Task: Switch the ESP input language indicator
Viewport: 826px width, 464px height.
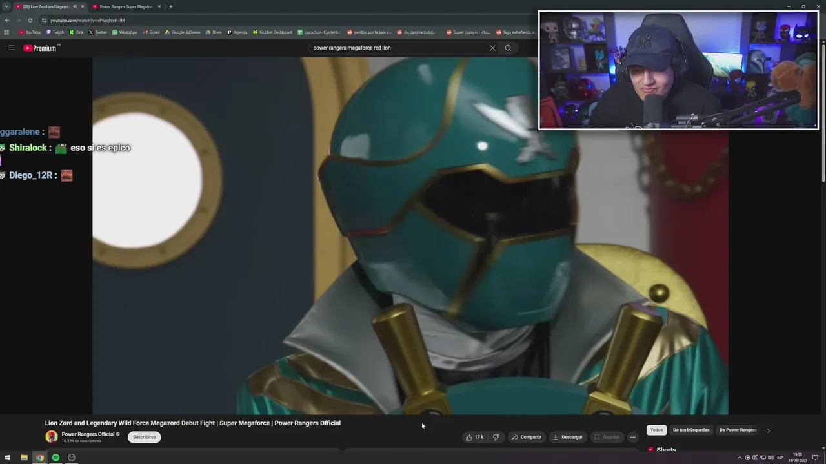Action: point(780,458)
